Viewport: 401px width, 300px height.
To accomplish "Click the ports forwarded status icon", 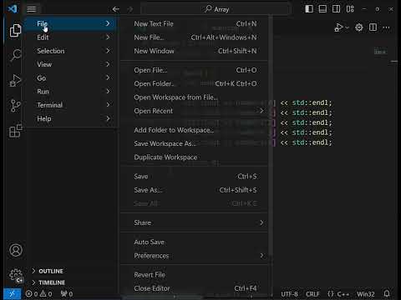I will click(67, 294).
